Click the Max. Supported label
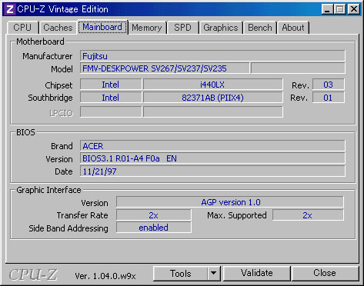Screen dimensions: 364x286 point(237,215)
